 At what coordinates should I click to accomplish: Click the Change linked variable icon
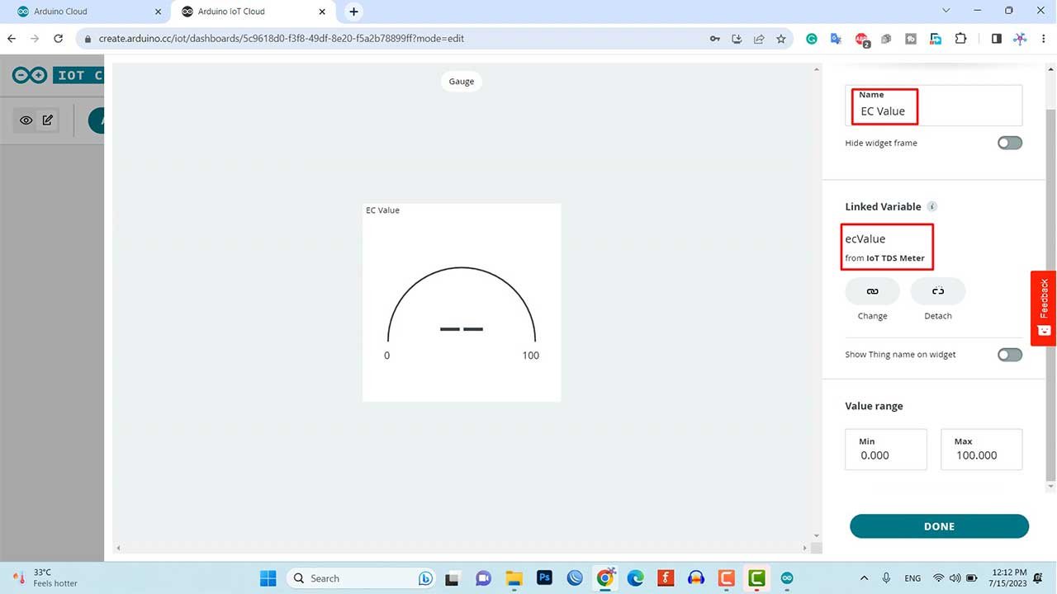(x=872, y=291)
